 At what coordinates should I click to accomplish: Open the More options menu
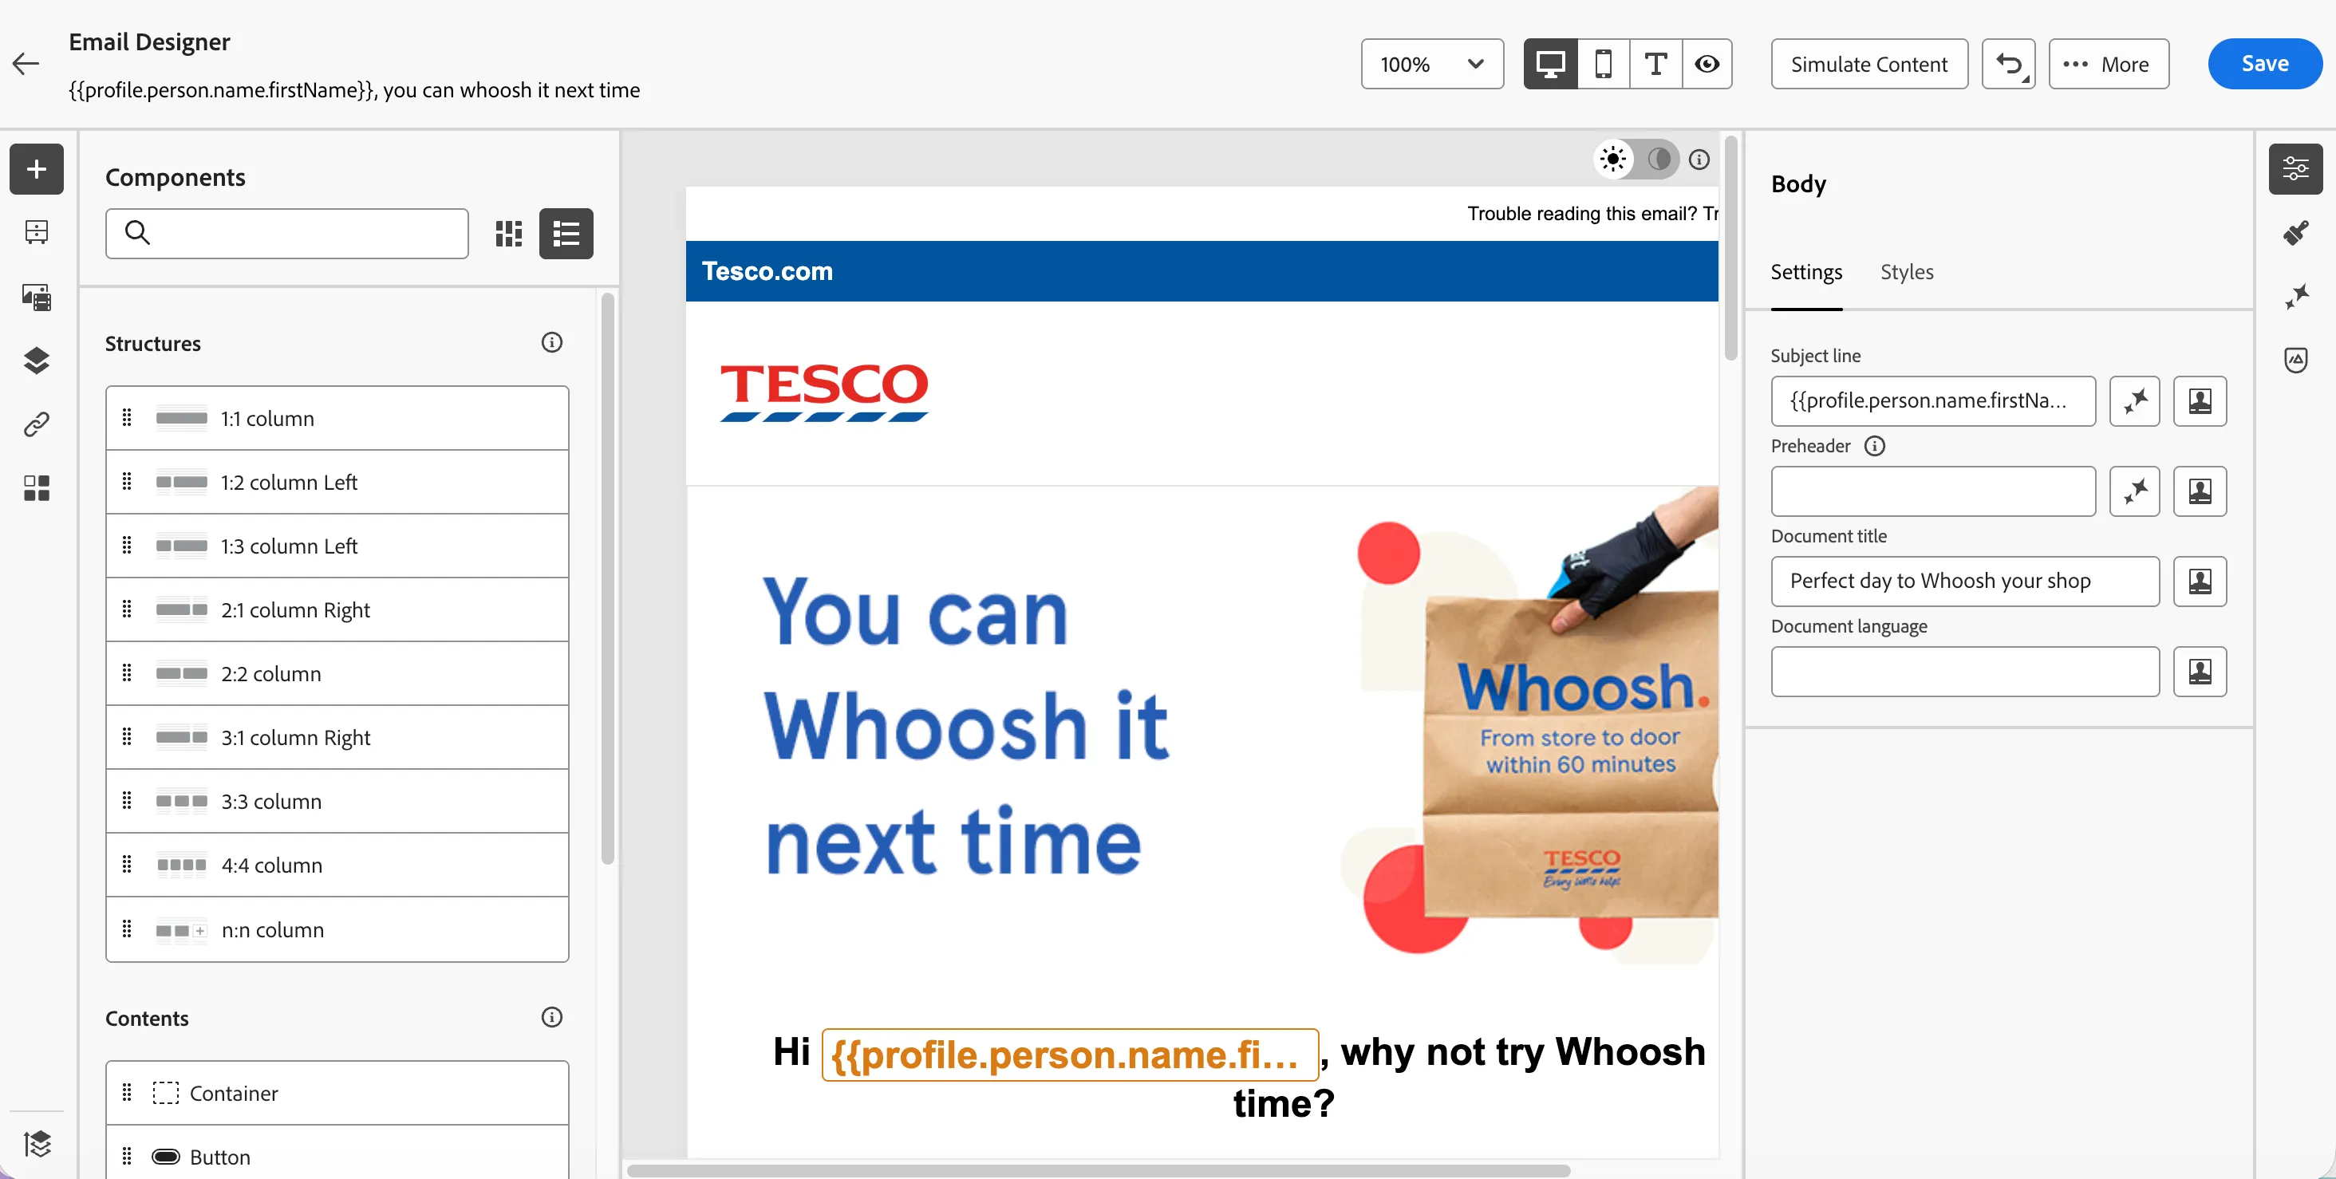[x=2109, y=64]
